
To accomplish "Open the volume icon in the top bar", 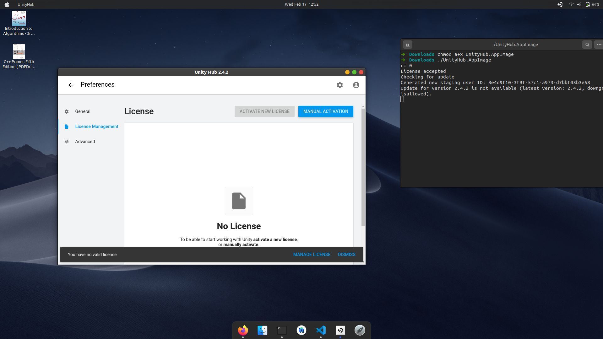I will (x=579, y=4).
